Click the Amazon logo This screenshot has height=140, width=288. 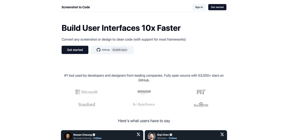pos(144,92)
